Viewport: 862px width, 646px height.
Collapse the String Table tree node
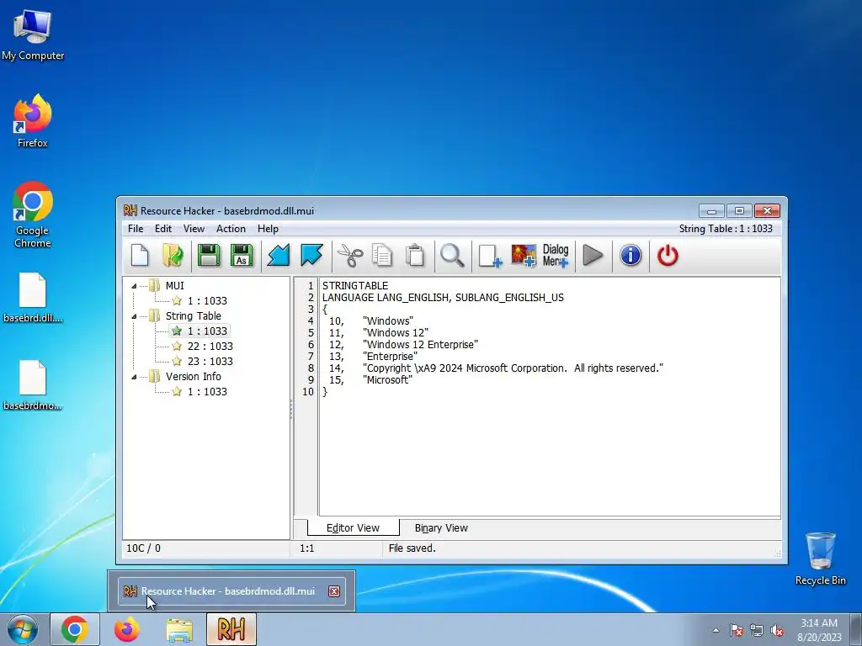tap(134, 316)
